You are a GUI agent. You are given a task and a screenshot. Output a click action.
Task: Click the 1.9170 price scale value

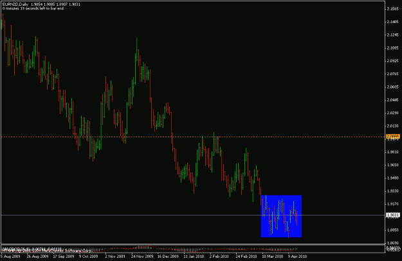tap(393, 204)
